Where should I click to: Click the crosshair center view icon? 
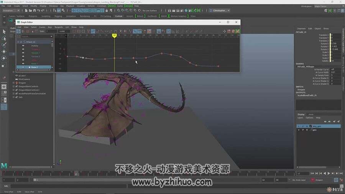coord(224,31)
